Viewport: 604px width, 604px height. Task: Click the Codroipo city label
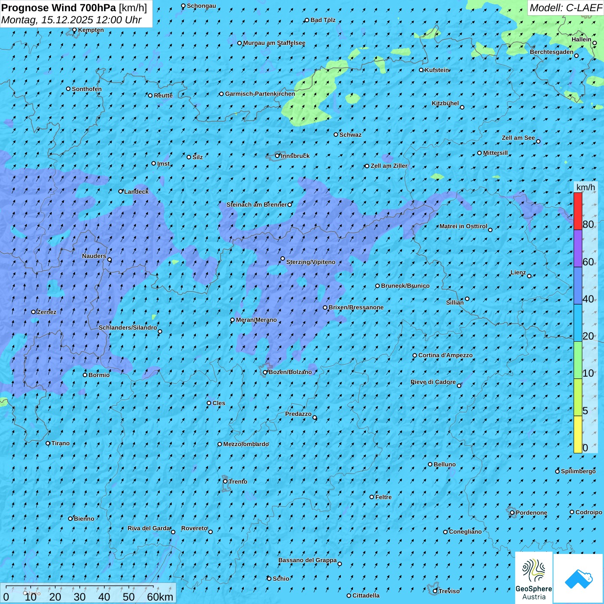point(589,512)
